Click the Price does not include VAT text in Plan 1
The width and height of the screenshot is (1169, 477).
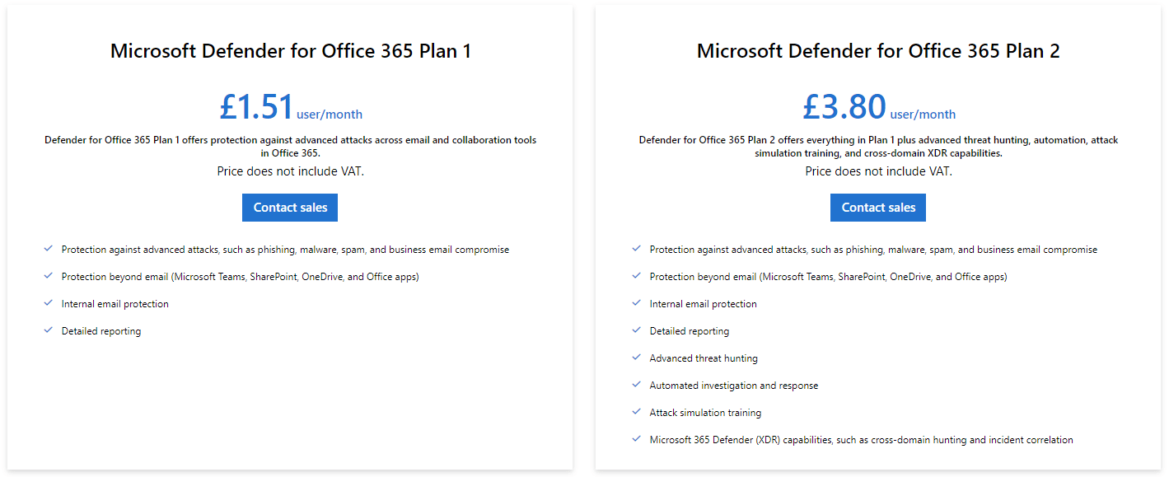click(x=290, y=171)
